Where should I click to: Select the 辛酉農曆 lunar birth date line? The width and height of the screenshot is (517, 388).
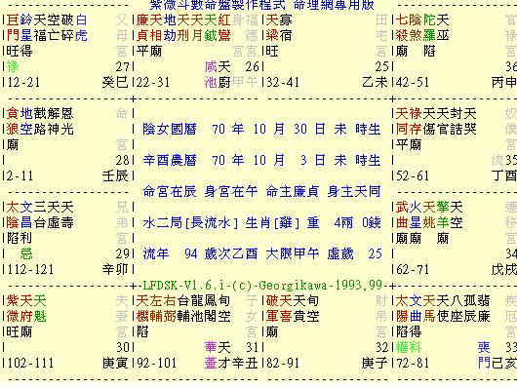coord(261,160)
